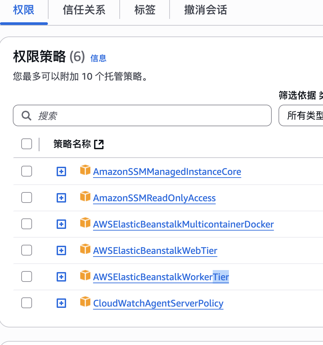
Task: Check the AmazonSSMManagedInstanceCore row checkbox
Action: point(27,171)
